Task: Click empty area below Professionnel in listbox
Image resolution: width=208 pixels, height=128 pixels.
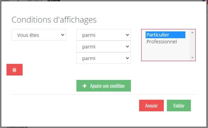Action: 166,53
